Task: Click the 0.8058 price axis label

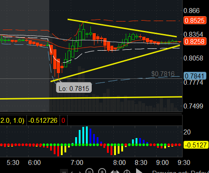Action: click(193, 58)
